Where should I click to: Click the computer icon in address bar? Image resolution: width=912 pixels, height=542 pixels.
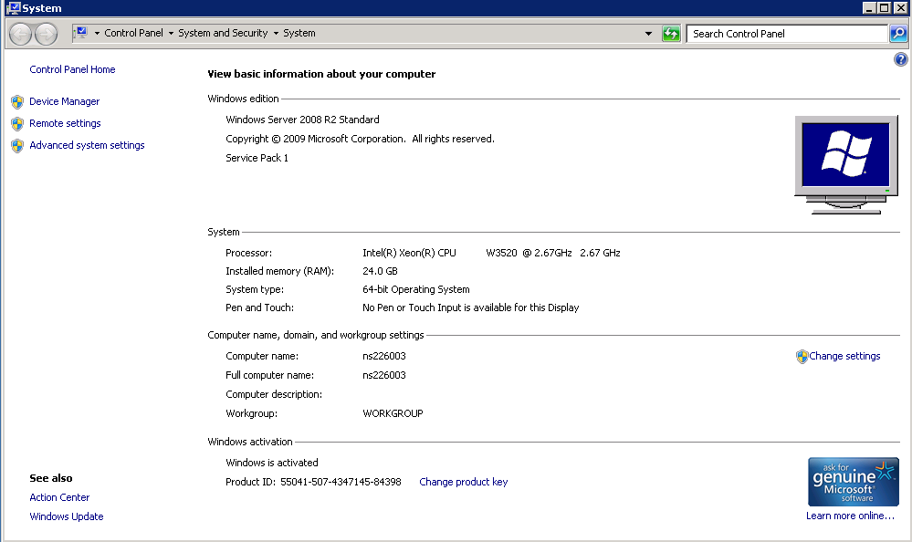[81, 33]
